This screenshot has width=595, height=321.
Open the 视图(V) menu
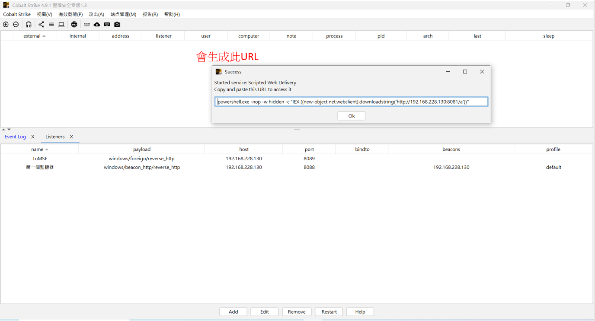pos(45,14)
